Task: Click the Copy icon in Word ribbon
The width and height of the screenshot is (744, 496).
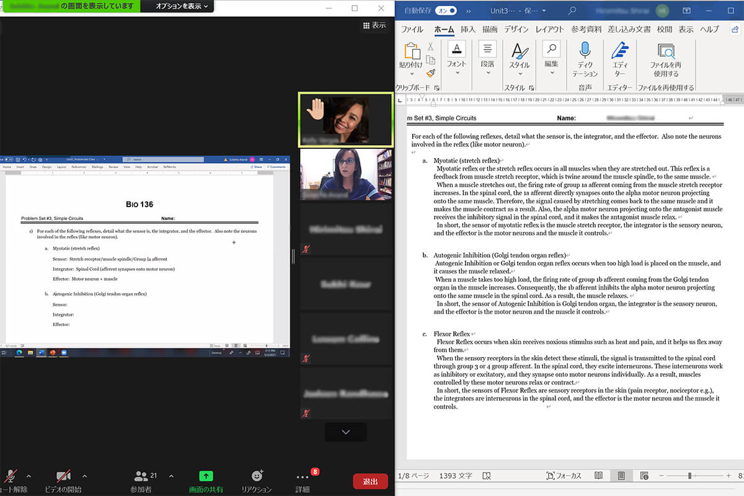Action: click(x=430, y=60)
